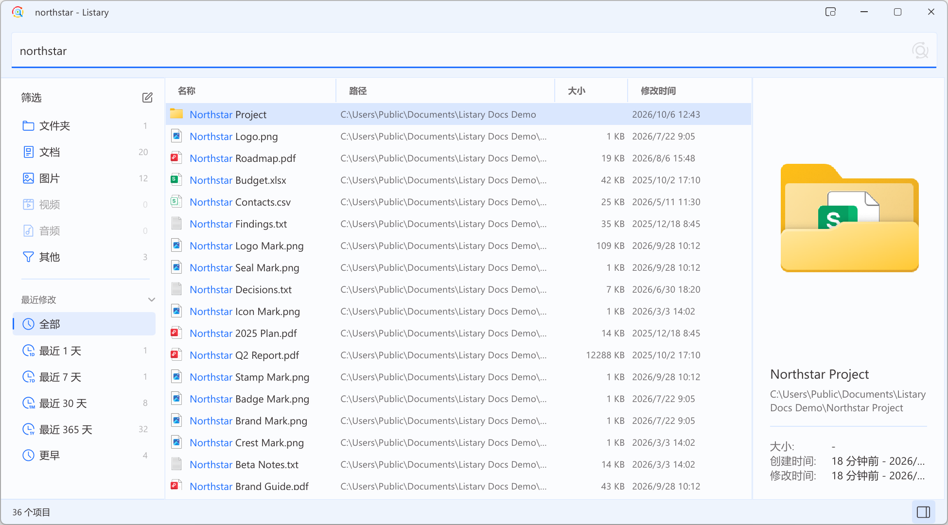Image resolution: width=948 pixels, height=525 pixels.
Task: Select the 最近 30 天 time filter
Action: 84,403
